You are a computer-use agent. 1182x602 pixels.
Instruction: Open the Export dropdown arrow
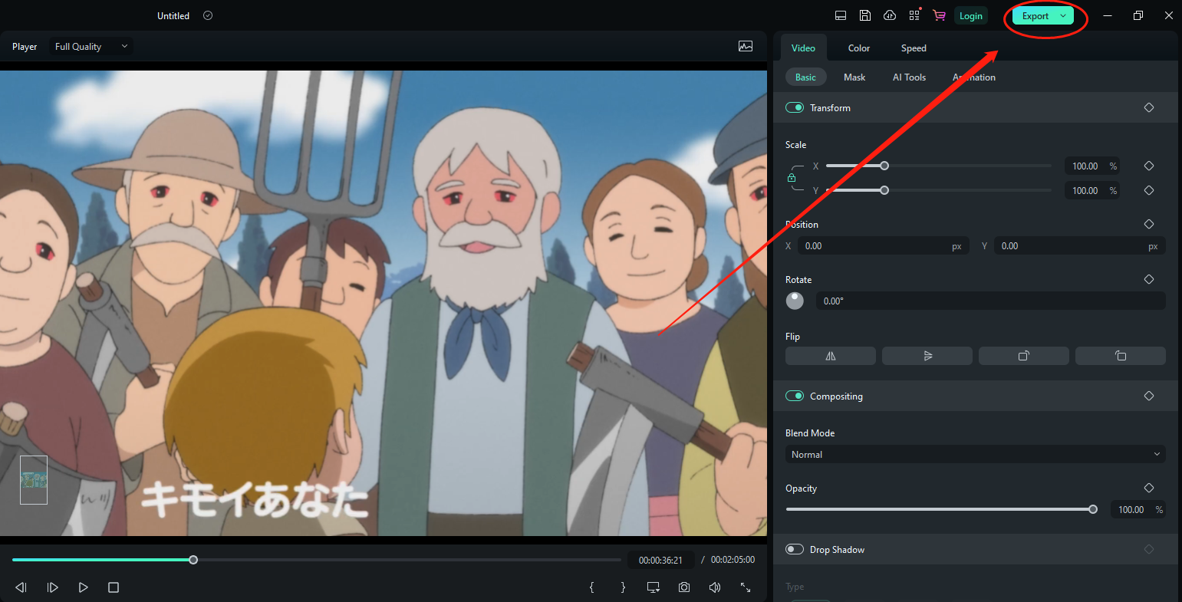coord(1063,15)
